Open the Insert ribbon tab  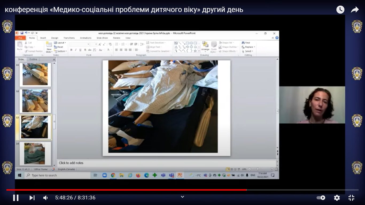[x=43, y=38]
